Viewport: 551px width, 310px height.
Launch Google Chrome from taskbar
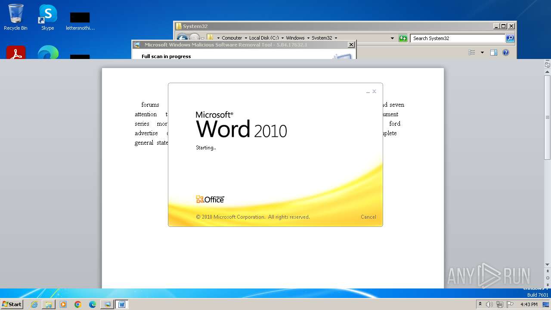click(x=78, y=304)
